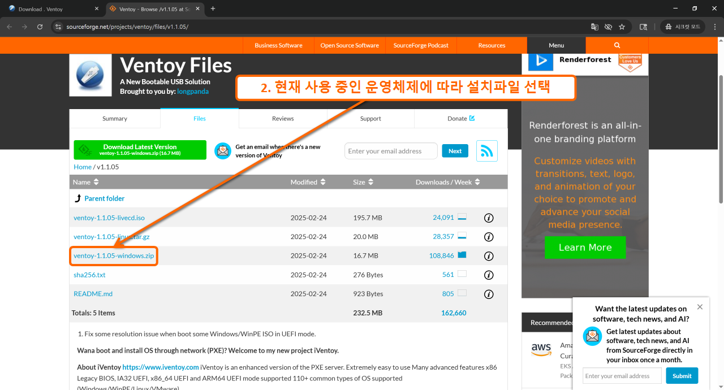
Task: Switch to the Reviews tab
Action: [283, 119]
